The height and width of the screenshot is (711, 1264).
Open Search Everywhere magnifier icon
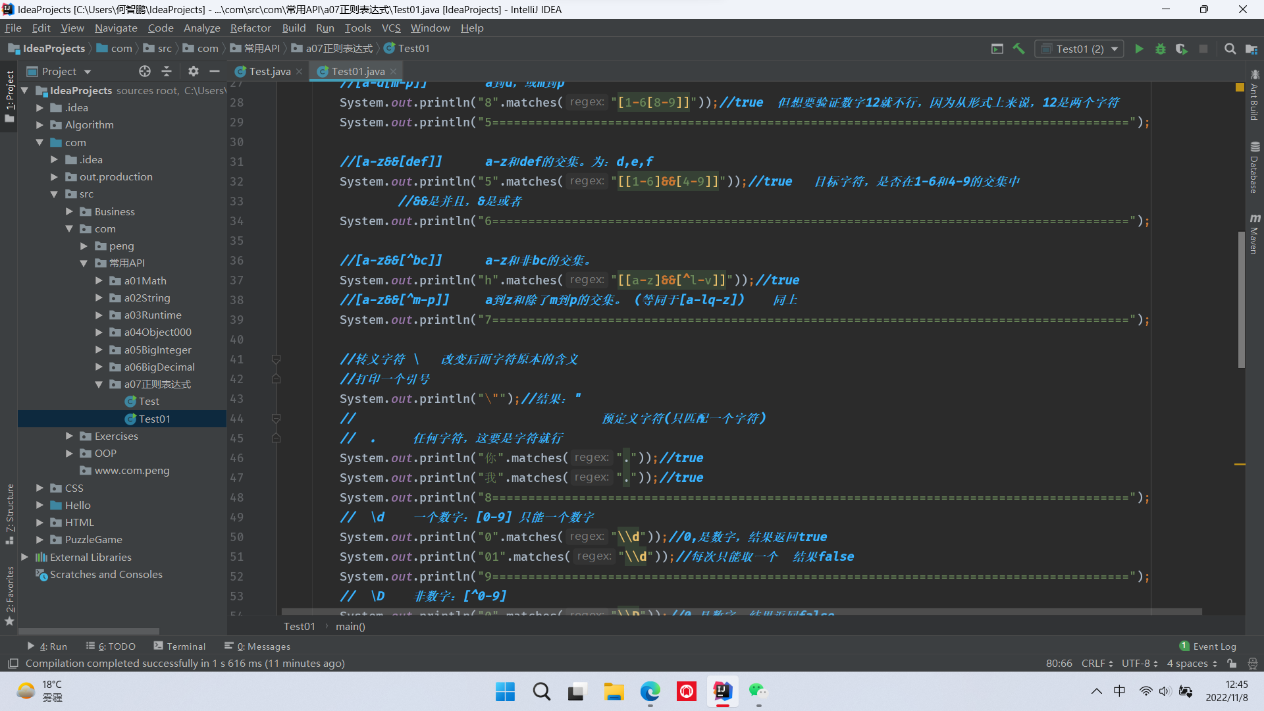click(x=1229, y=49)
